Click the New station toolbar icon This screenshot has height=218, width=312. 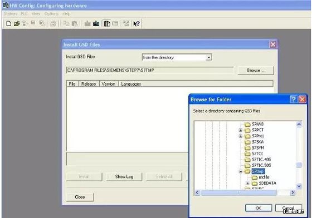[8, 23]
